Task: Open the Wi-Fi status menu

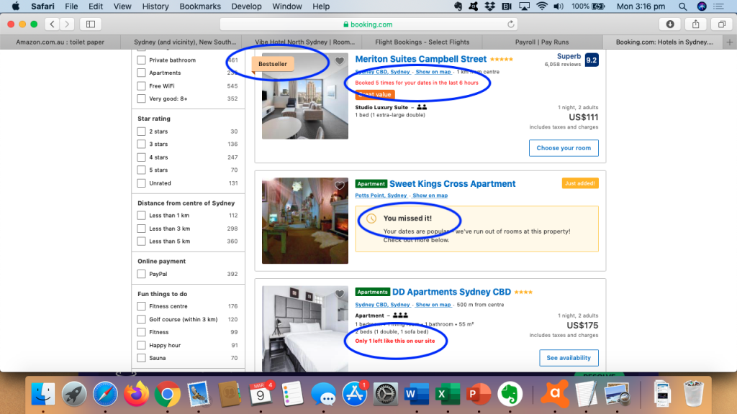Action: [x=541, y=6]
